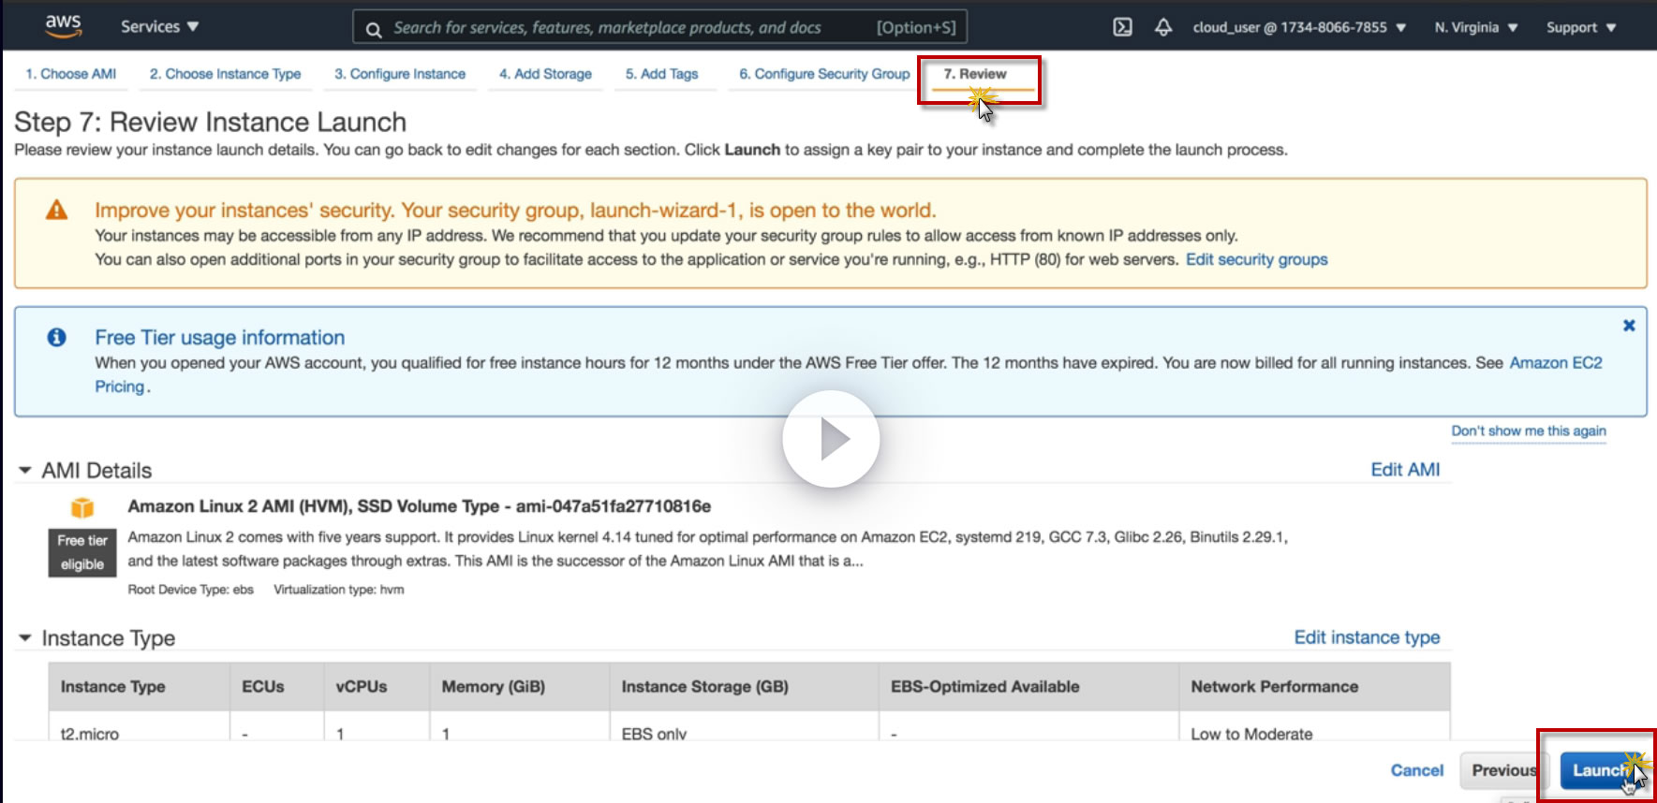Focus the AWS services search field

pyautogui.click(x=660, y=27)
